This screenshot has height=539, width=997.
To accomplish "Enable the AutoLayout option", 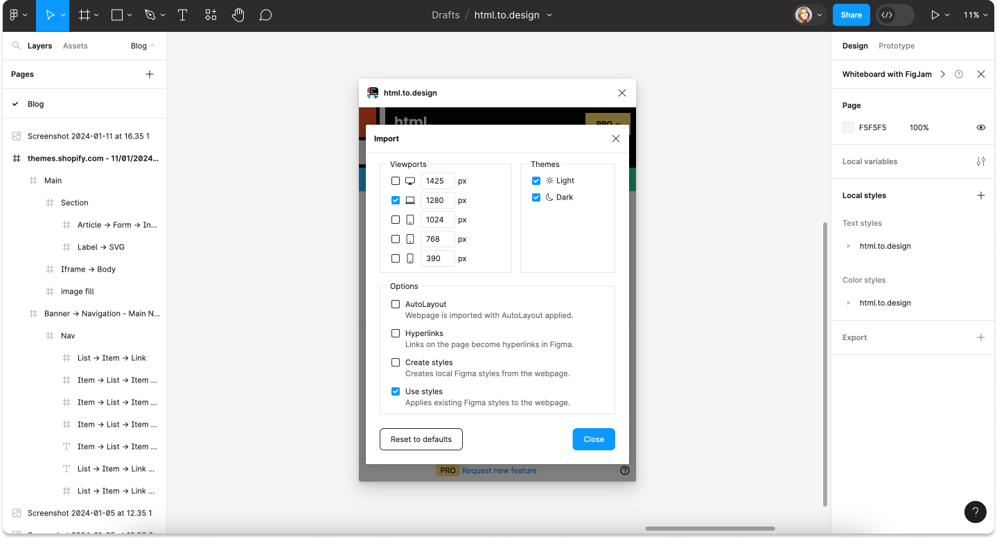I will coord(396,304).
